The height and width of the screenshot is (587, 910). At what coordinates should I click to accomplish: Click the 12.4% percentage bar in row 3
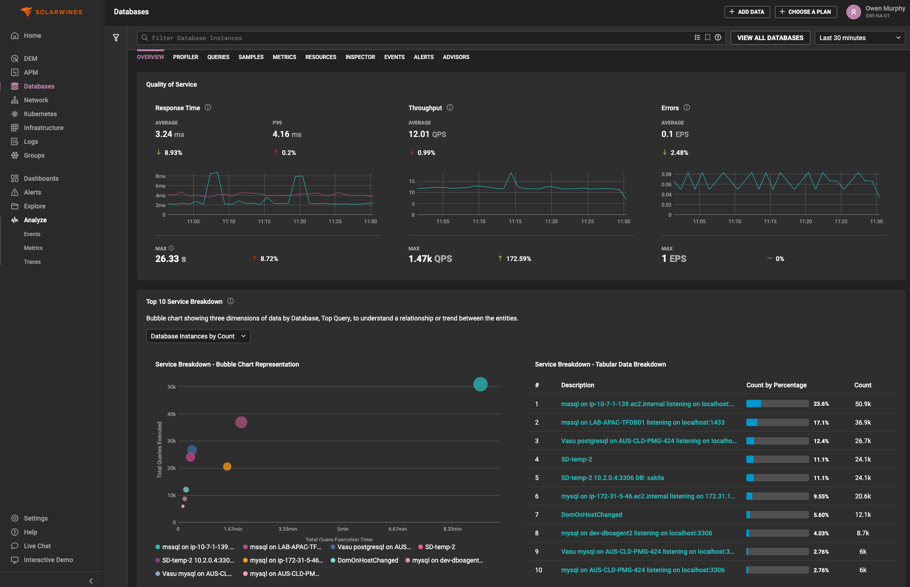point(777,441)
